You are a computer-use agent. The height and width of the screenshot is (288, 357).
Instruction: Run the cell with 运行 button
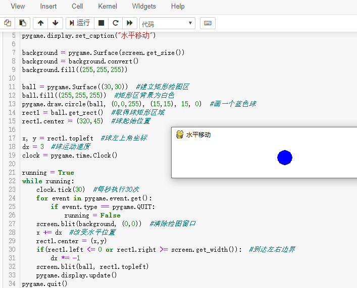coord(80,23)
